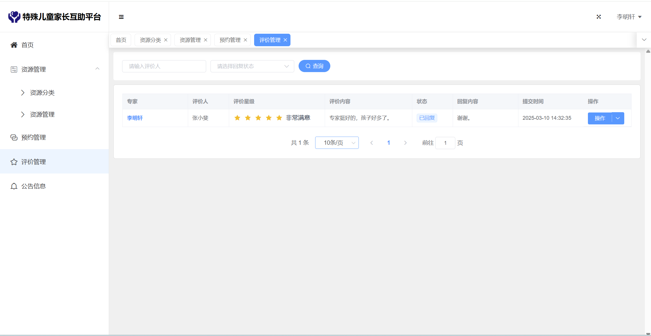Toggle fullscreen mode icon
Viewport: 651px width, 336px height.
599,17
